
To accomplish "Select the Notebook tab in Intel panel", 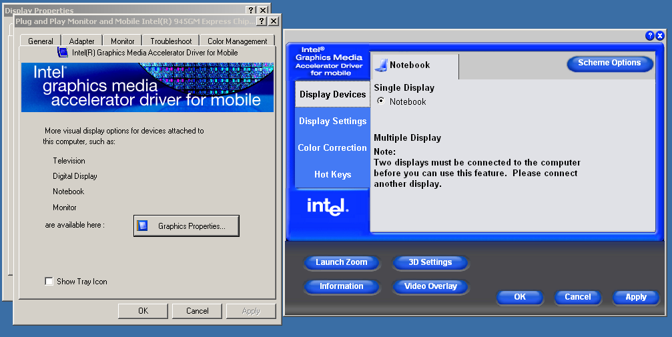I will (414, 65).
